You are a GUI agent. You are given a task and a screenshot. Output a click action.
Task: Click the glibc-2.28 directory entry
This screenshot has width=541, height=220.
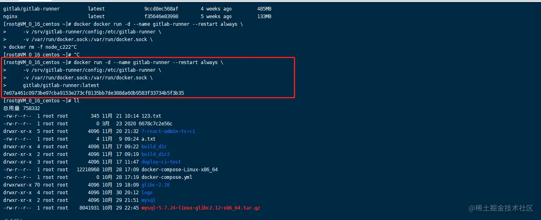coord(156,185)
